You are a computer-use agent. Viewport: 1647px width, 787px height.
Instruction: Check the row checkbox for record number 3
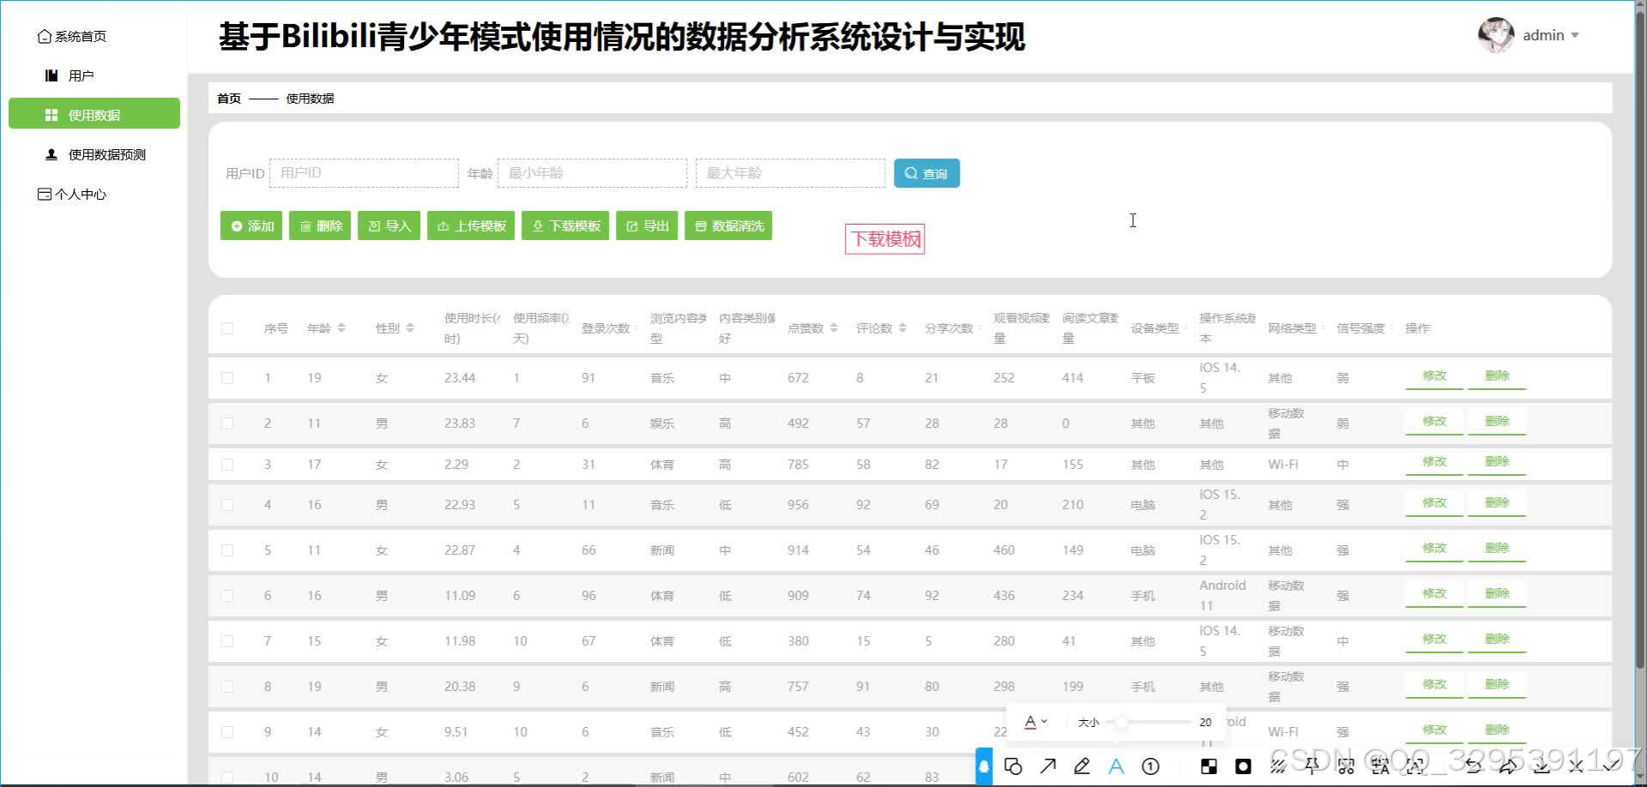tap(227, 464)
